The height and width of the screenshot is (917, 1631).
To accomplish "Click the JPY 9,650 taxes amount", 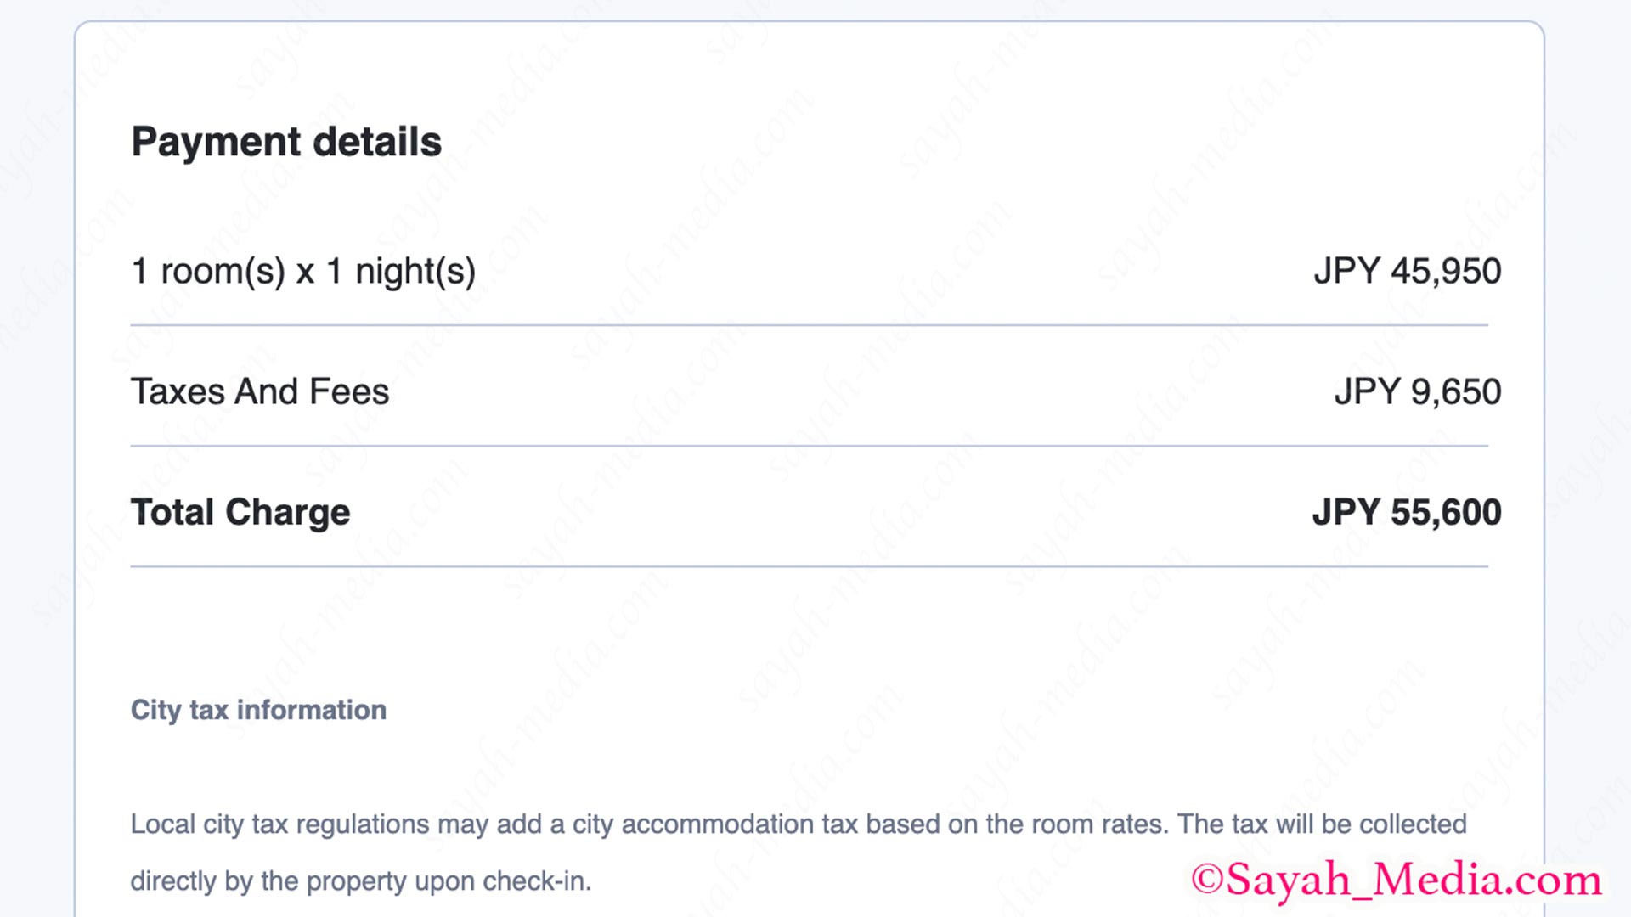I will pos(1418,391).
